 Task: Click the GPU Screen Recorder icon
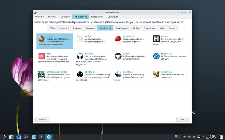click(42, 74)
